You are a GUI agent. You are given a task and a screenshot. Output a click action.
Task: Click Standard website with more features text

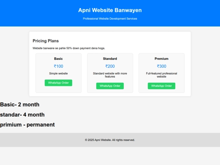point(110,75)
